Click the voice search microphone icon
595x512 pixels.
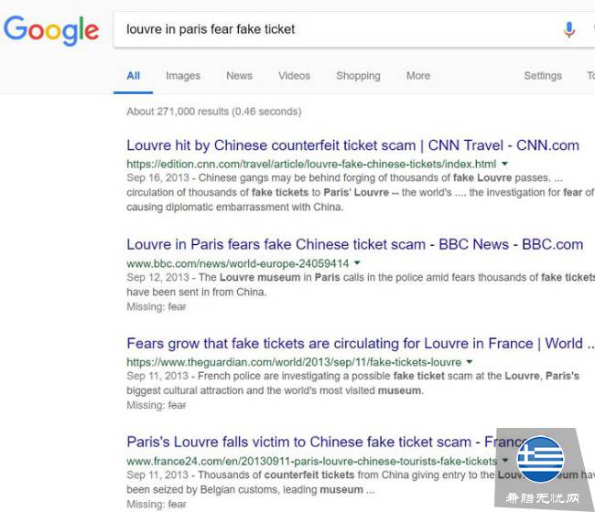tap(568, 29)
